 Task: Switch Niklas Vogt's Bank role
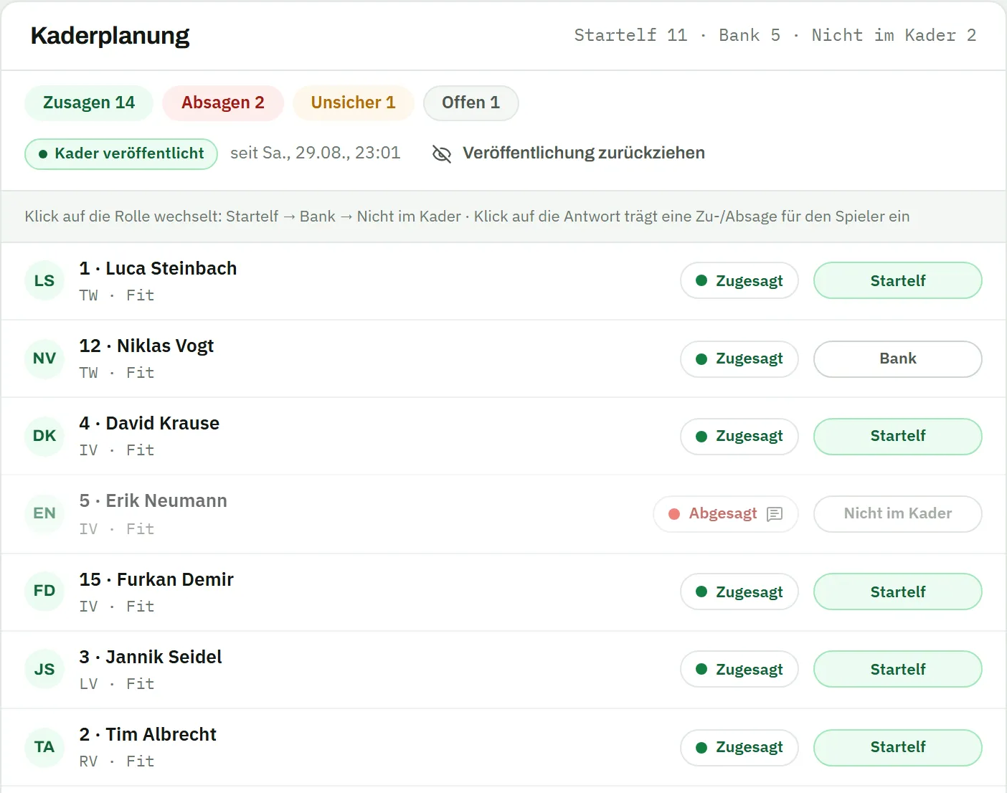[x=897, y=358]
